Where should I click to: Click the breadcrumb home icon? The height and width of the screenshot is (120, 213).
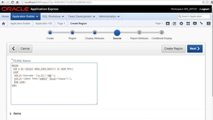pos(4,24)
